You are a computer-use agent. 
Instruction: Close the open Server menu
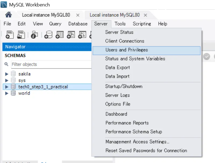click(x=101, y=24)
